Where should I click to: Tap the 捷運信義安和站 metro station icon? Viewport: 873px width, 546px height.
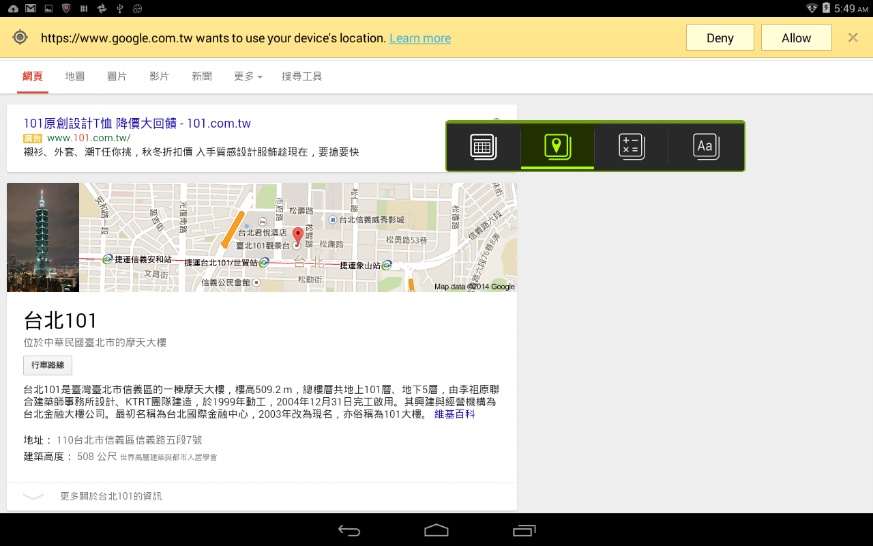tap(108, 259)
